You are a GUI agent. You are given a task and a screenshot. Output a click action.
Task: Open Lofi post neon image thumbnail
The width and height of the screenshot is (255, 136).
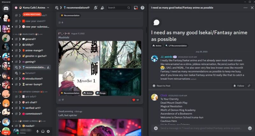click(100, 127)
